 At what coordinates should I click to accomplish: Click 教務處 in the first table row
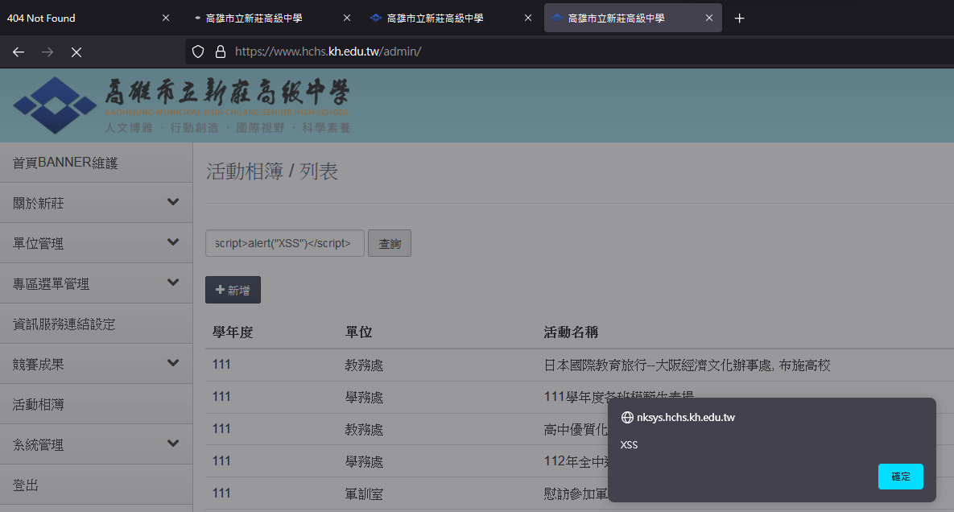[x=364, y=365]
